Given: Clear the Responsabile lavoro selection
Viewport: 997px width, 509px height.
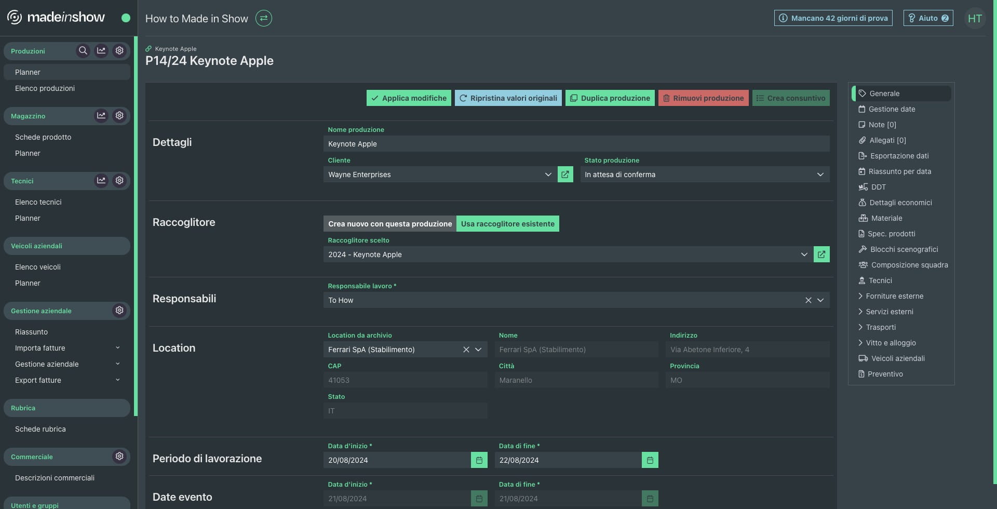Looking at the screenshot, I should (x=808, y=300).
